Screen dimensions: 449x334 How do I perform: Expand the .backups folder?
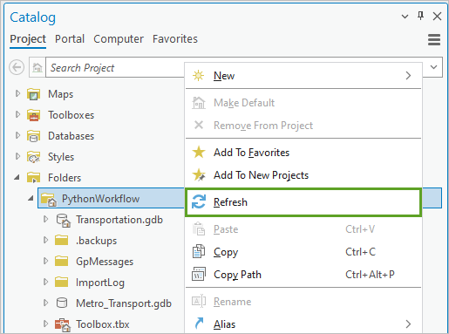[x=45, y=240]
